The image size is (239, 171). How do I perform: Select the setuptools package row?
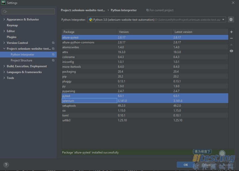[145, 106]
